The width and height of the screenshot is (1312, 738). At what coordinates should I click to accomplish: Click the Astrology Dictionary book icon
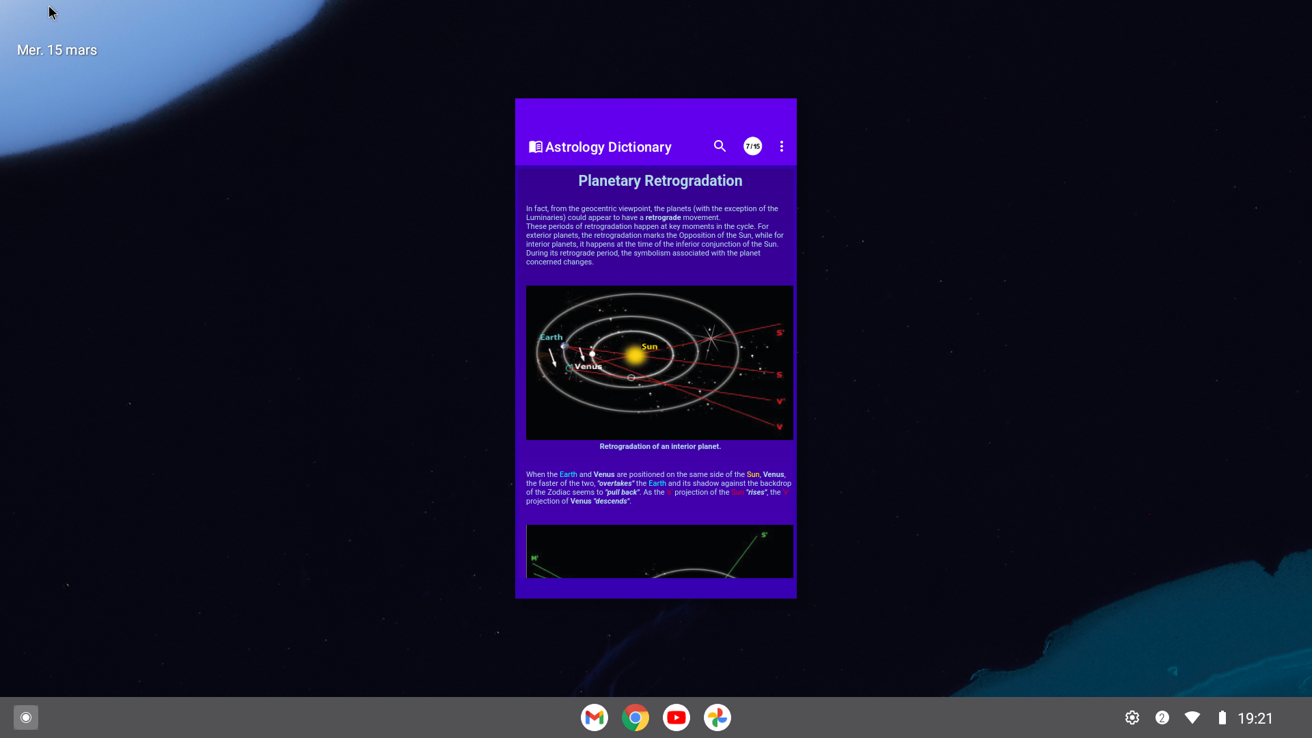click(x=536, y=147)
